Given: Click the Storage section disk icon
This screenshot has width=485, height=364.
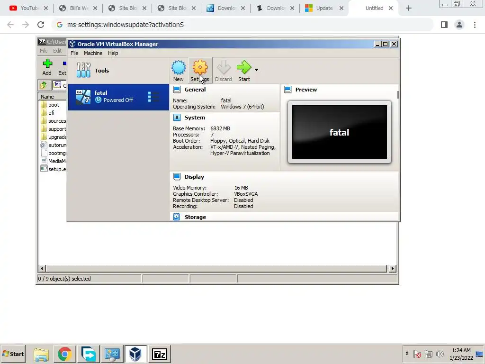Looking at the screenshot, I should coord(177,217).
